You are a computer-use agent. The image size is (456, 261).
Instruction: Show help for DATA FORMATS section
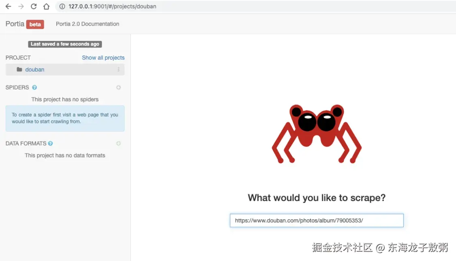coord(50,143)
